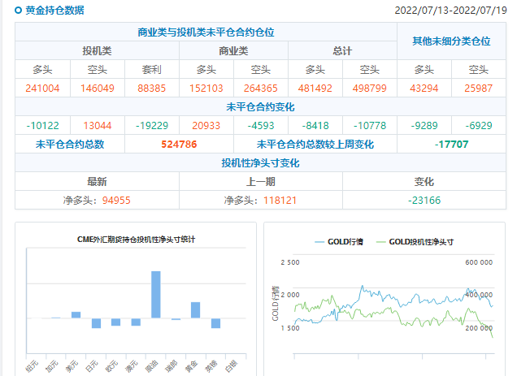This screenshot has width=517, height=376.
Task: Click the CME外汇期货持仓 chart title
Action: pyautogui.click(x=136, y=240)
